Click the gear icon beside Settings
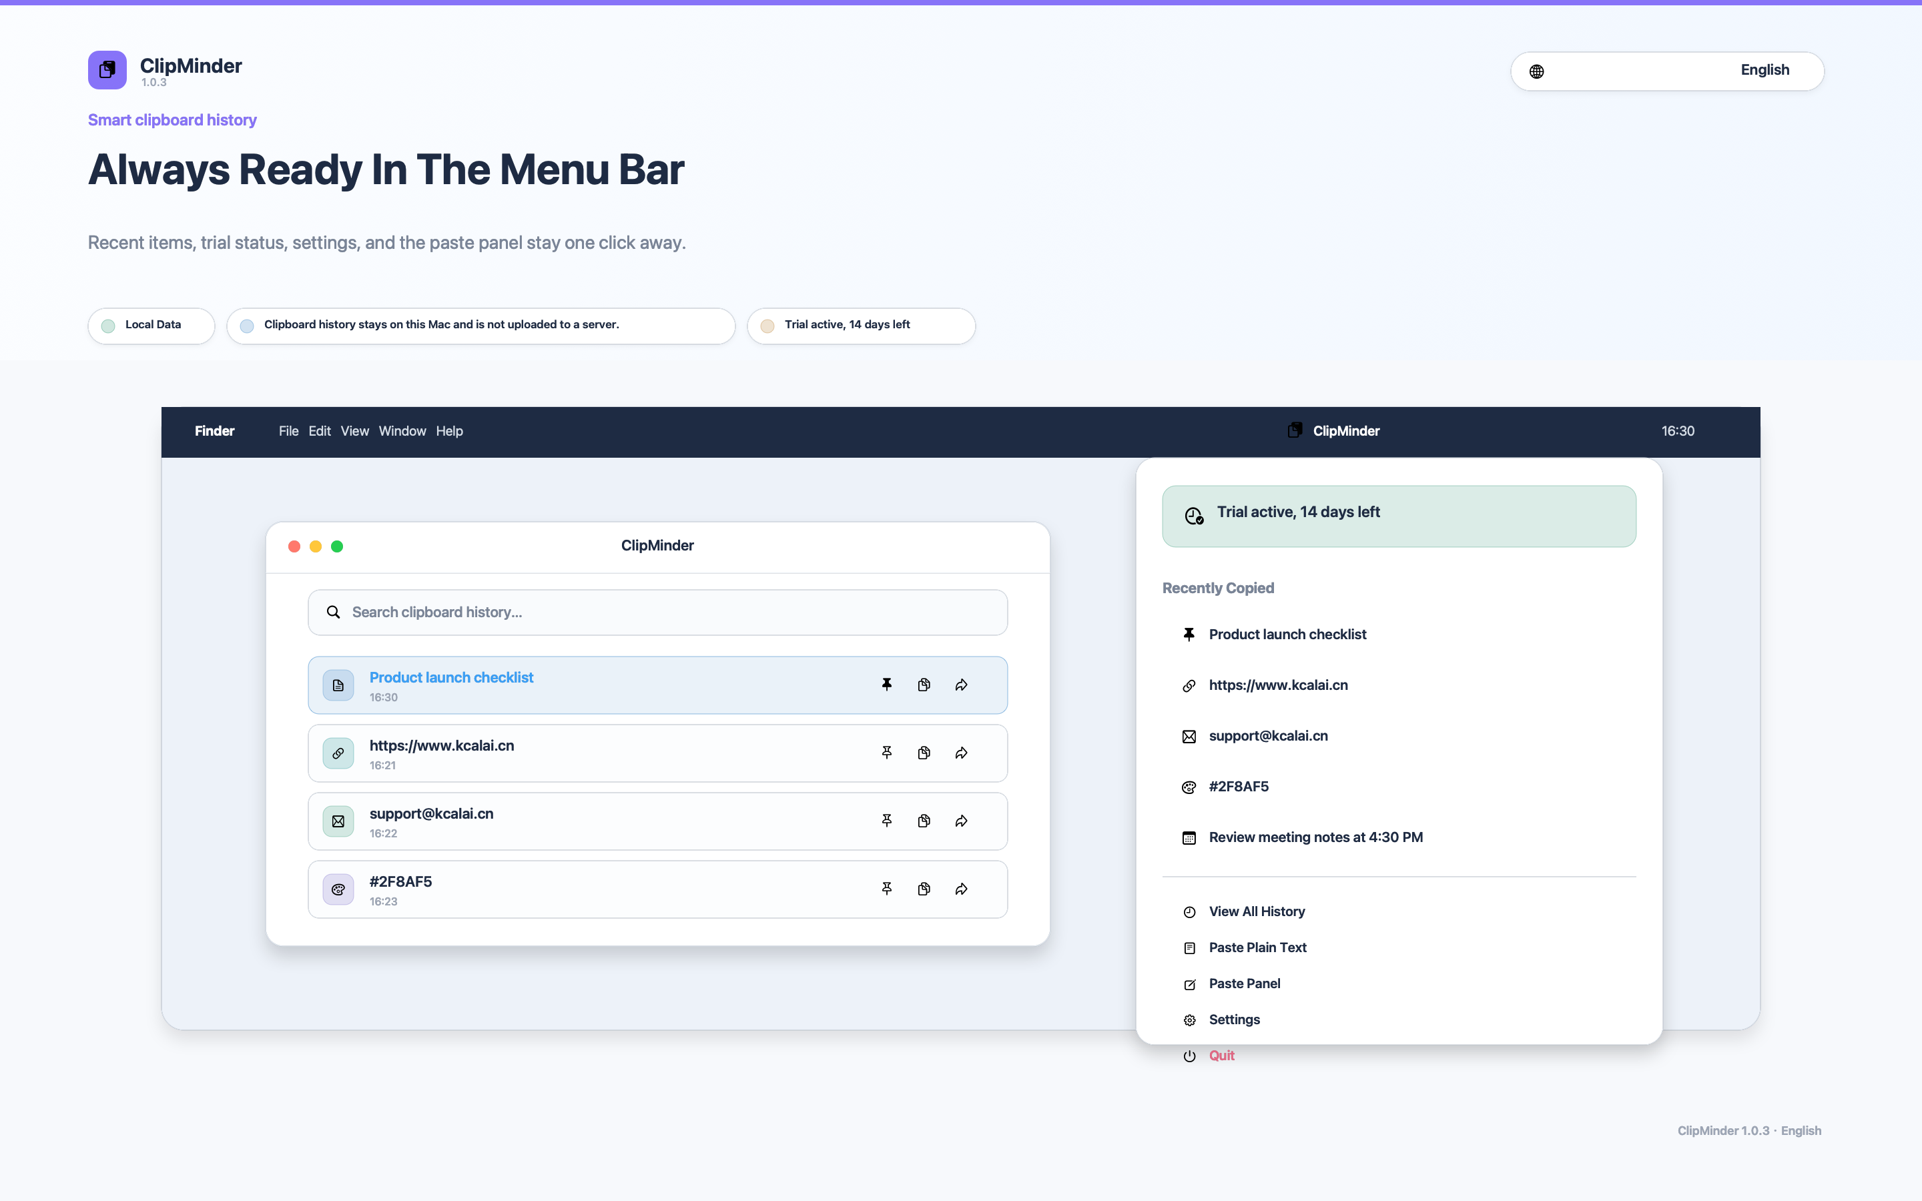The height and width of the screenshot is (1201, 1922). (x=1189, y=1021)
